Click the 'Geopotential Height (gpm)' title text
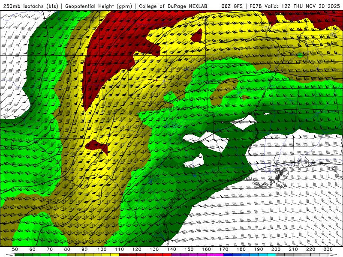 point(99,6)
